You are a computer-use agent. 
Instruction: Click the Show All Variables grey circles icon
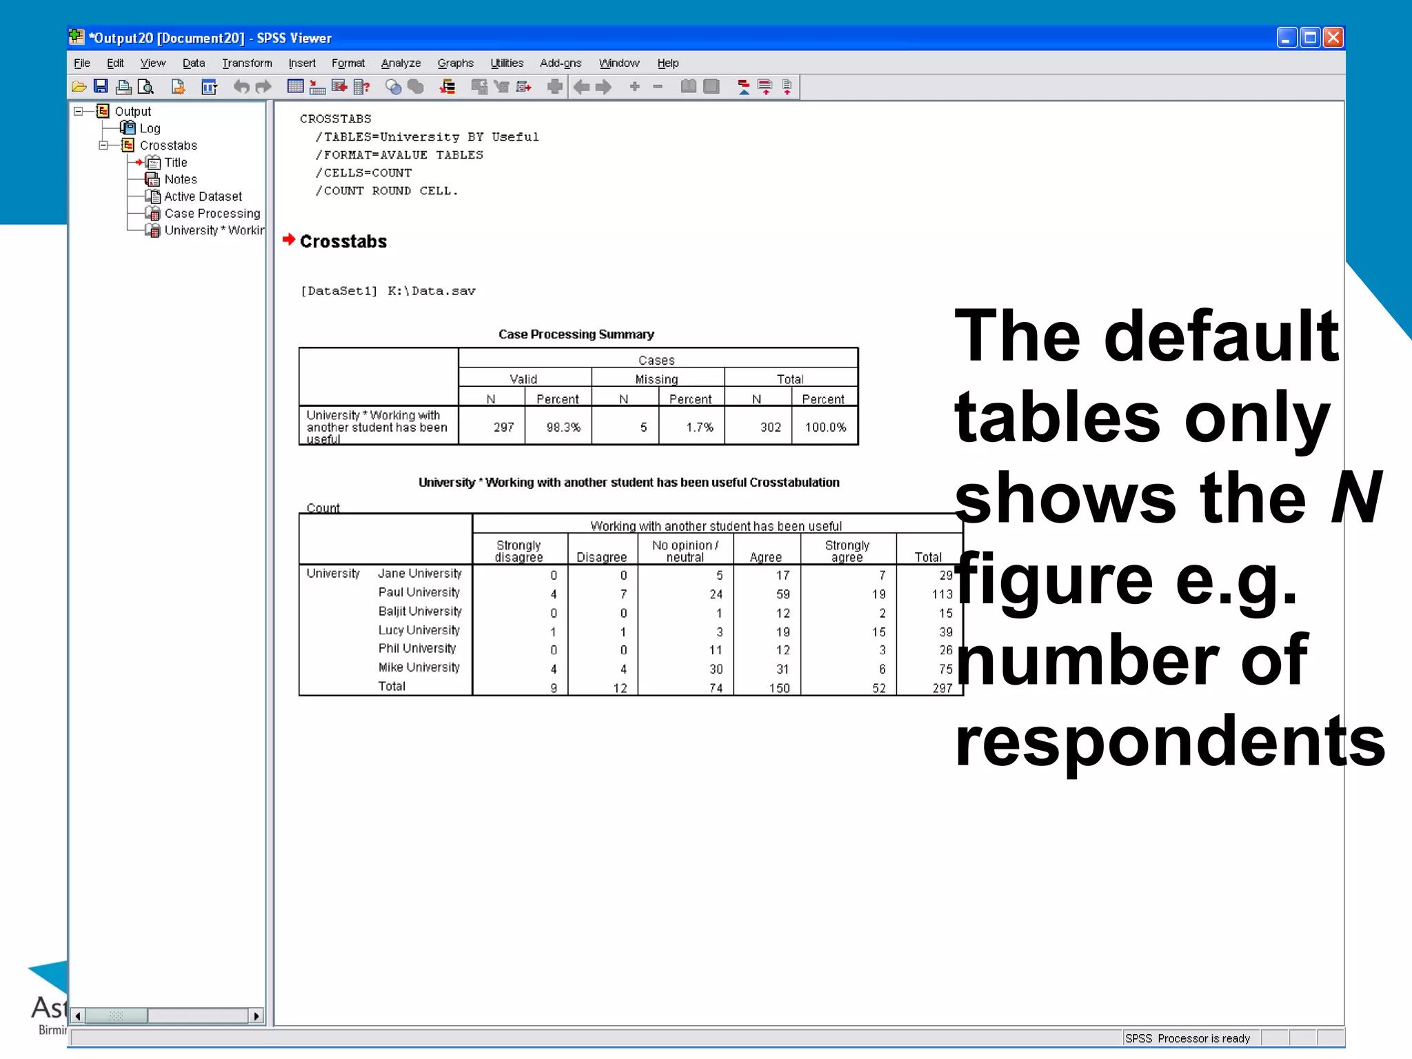coord(415,87)
